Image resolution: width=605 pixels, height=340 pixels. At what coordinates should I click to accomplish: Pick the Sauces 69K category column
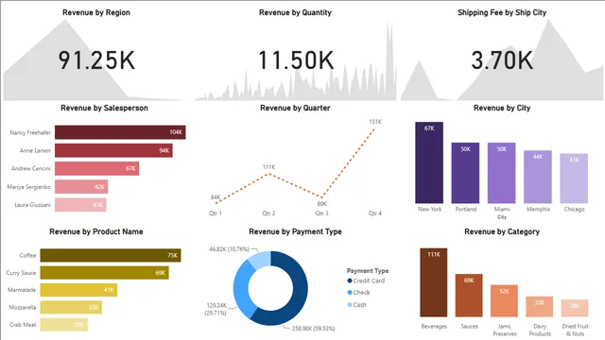[469, 296]
